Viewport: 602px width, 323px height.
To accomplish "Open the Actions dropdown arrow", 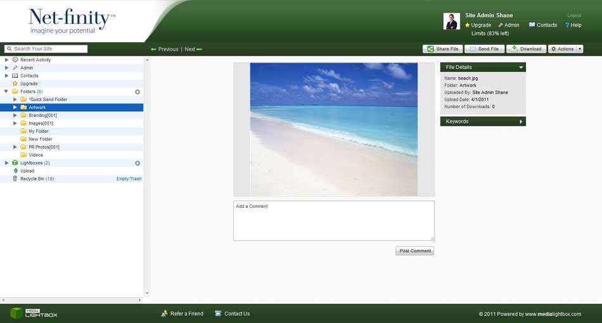I will 580,49.
